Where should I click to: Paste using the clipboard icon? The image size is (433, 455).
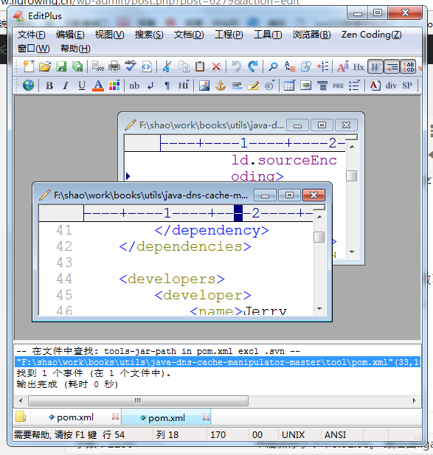pos(200,66)
